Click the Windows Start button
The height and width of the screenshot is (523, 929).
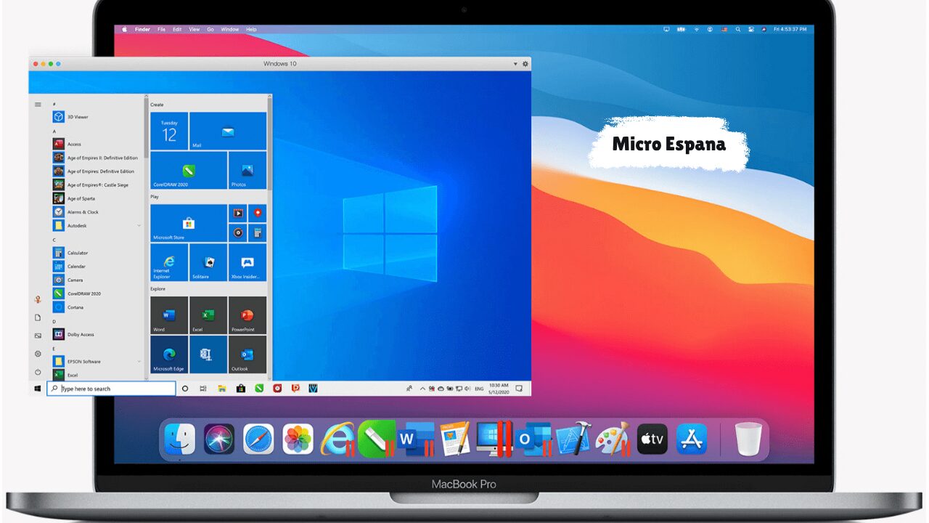[38, 389]
